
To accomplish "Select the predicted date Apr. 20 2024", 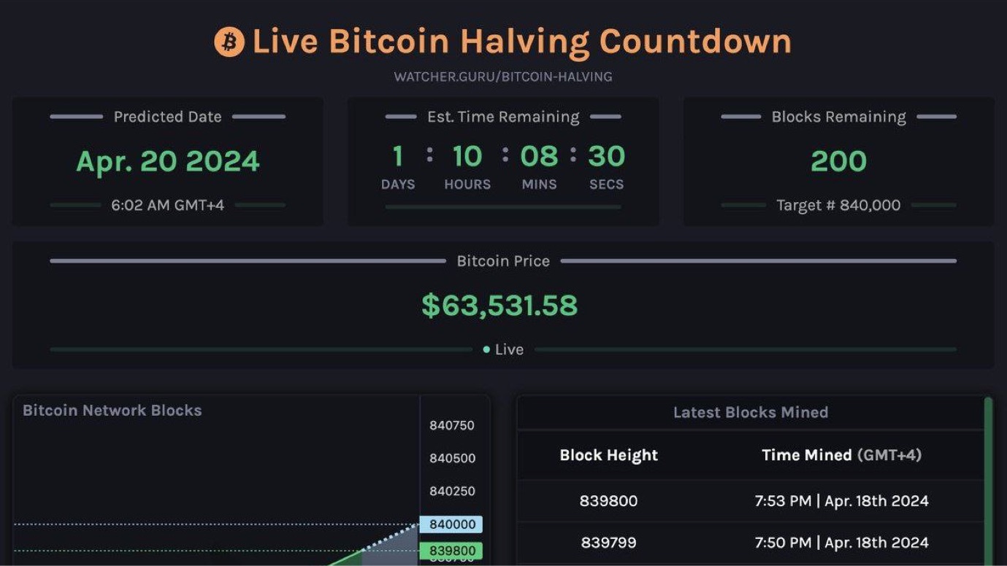I will pyautogui.click(x=168, y=161).
